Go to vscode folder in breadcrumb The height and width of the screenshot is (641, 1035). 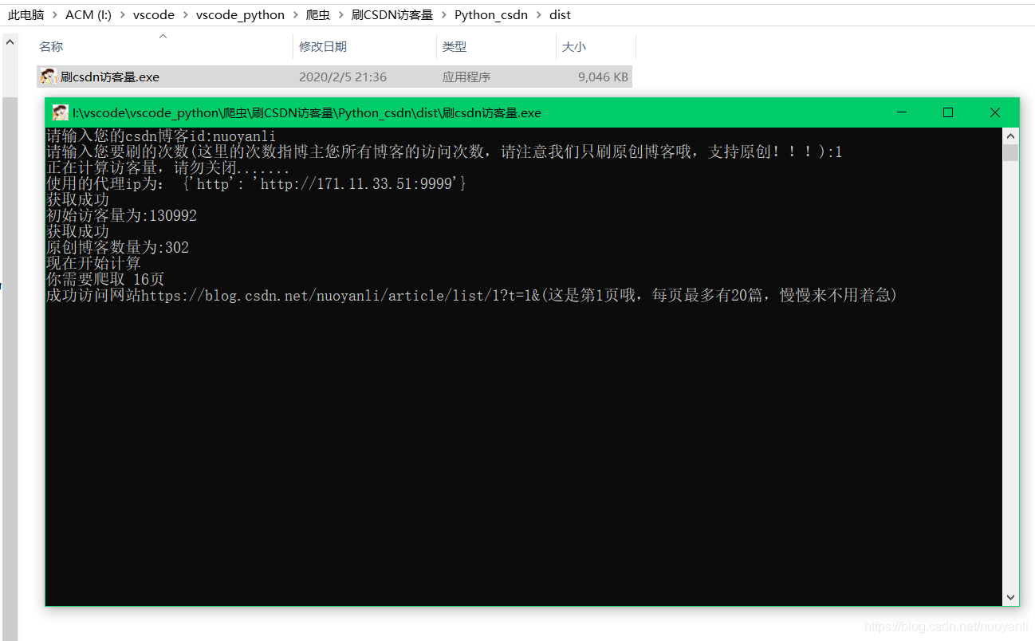pos(152,15)
